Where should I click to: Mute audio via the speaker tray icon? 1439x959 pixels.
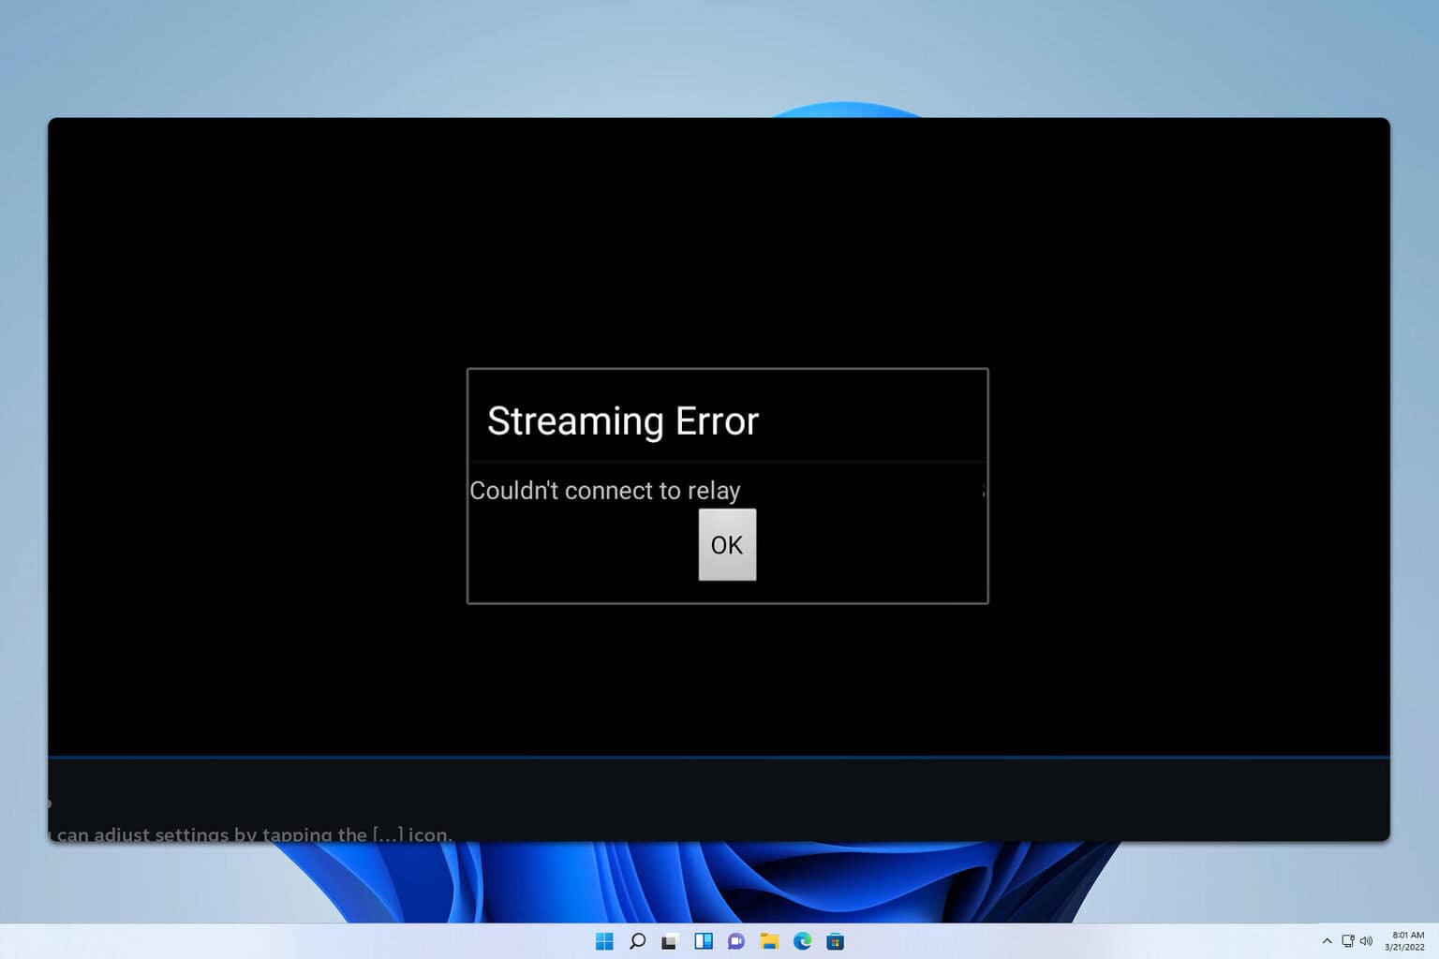pos(1368,941)
